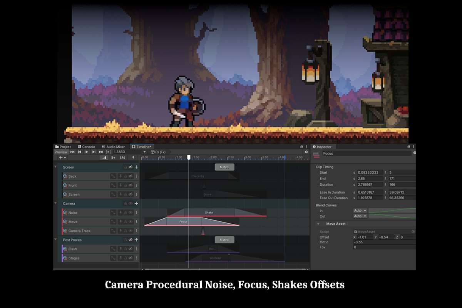Toggle the timeline marker pin icon
The image size is (462, 308).
tap(133, 157)
